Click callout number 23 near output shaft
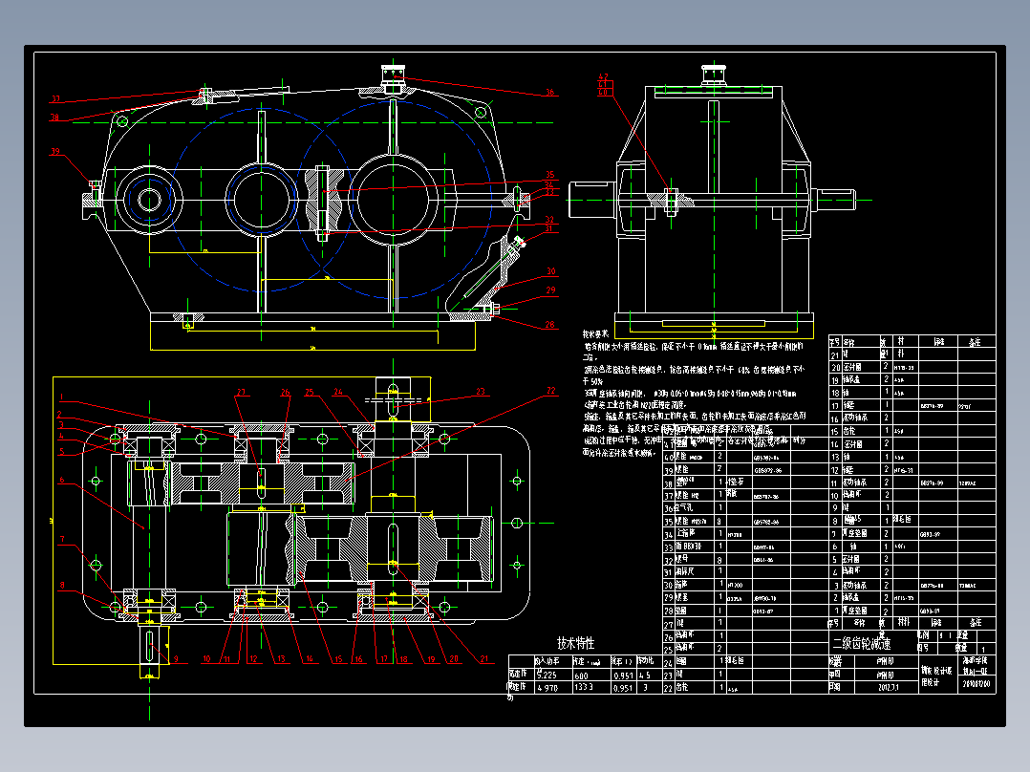This screenshot has height=772, width=1030. tap(481, 392)
